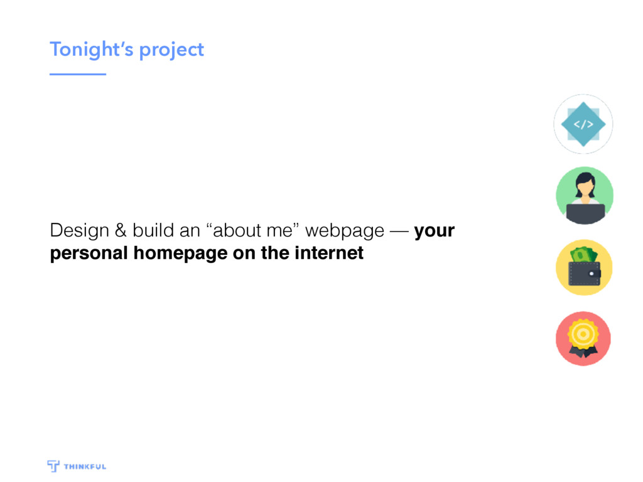Click the wallet with cash icon
643x482 pixels.
[x=584, y=267]
